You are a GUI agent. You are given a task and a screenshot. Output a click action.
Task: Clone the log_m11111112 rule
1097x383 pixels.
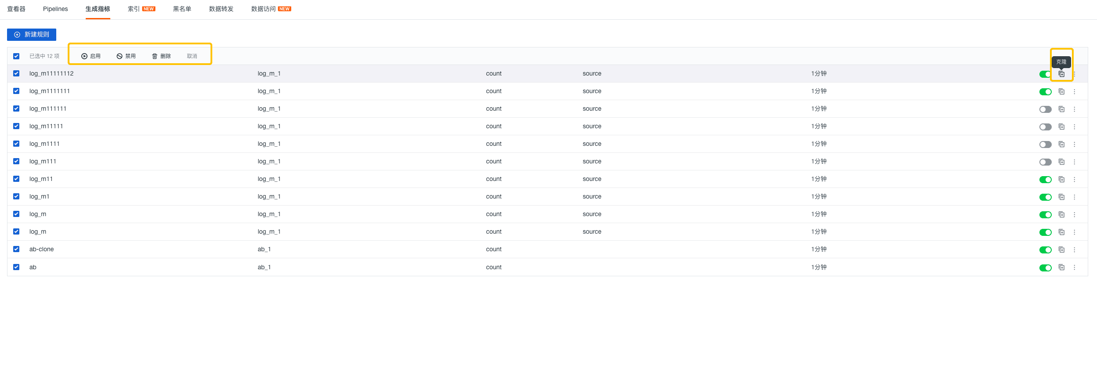coord(1061,74)
